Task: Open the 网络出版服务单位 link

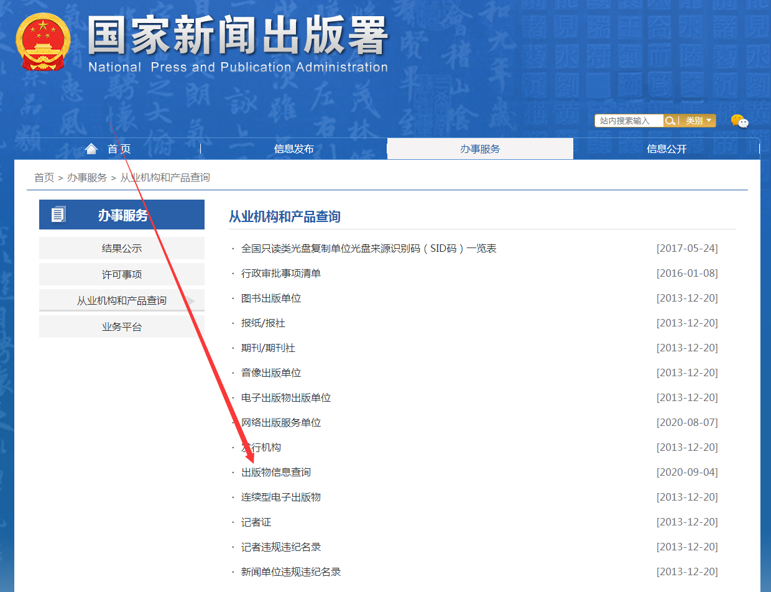Action: click(x=281, y=423)
